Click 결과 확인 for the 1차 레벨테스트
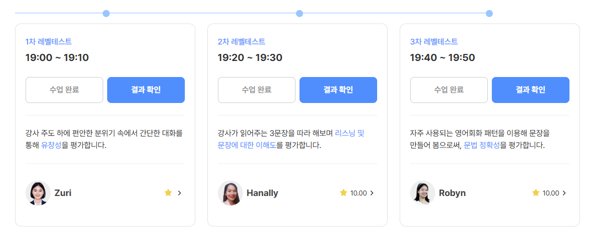Screen dimensions: 591x235 point(146,90)
